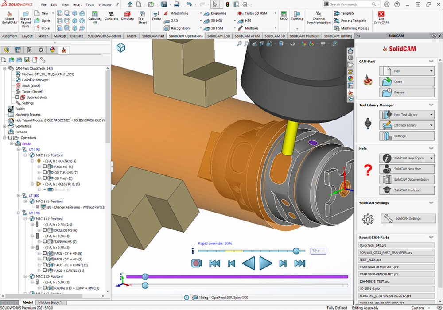Open the Turning dropdown
Viewport: 443px width, 310px height.
pos(297,28)
